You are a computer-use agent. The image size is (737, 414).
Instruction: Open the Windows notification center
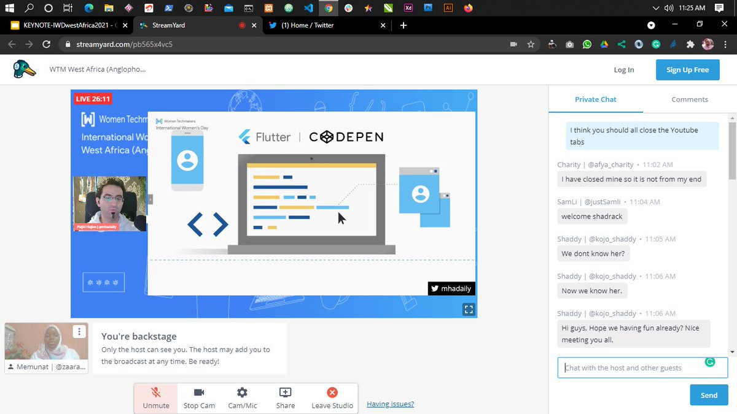click(x=719, y=8)
